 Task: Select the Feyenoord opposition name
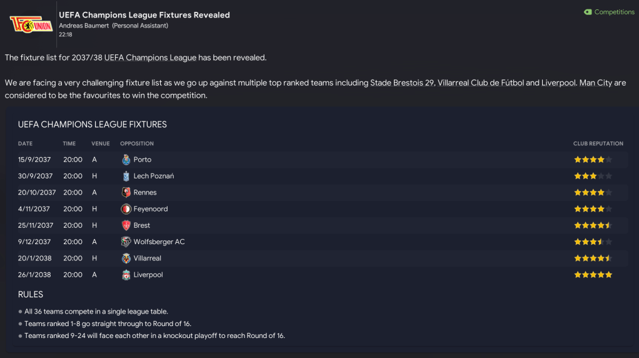click(x=151, y=209)
